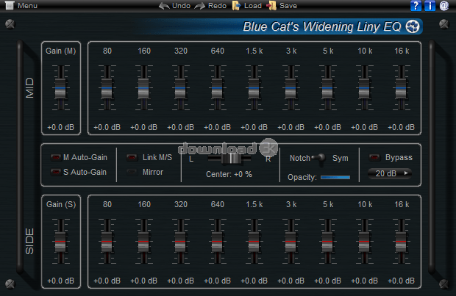Image resolution: width=456 pixels, height=296 pixels.
Task: Toggle S Auto-Gain LED
Action: [x=56, y=172]
